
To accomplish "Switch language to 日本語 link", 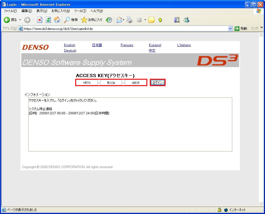I will [x=97, y=45].
